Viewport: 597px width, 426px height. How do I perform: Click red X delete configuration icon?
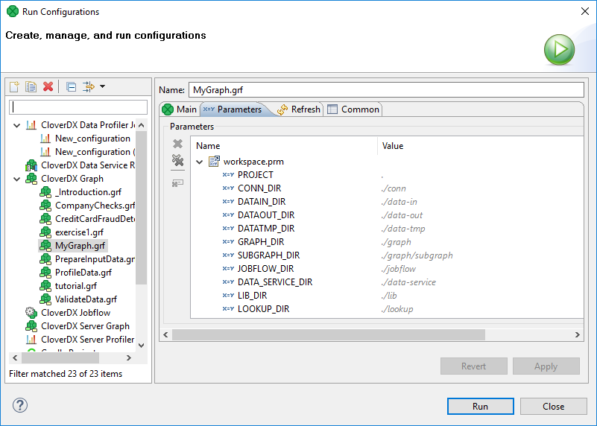(x=48, y=86)
